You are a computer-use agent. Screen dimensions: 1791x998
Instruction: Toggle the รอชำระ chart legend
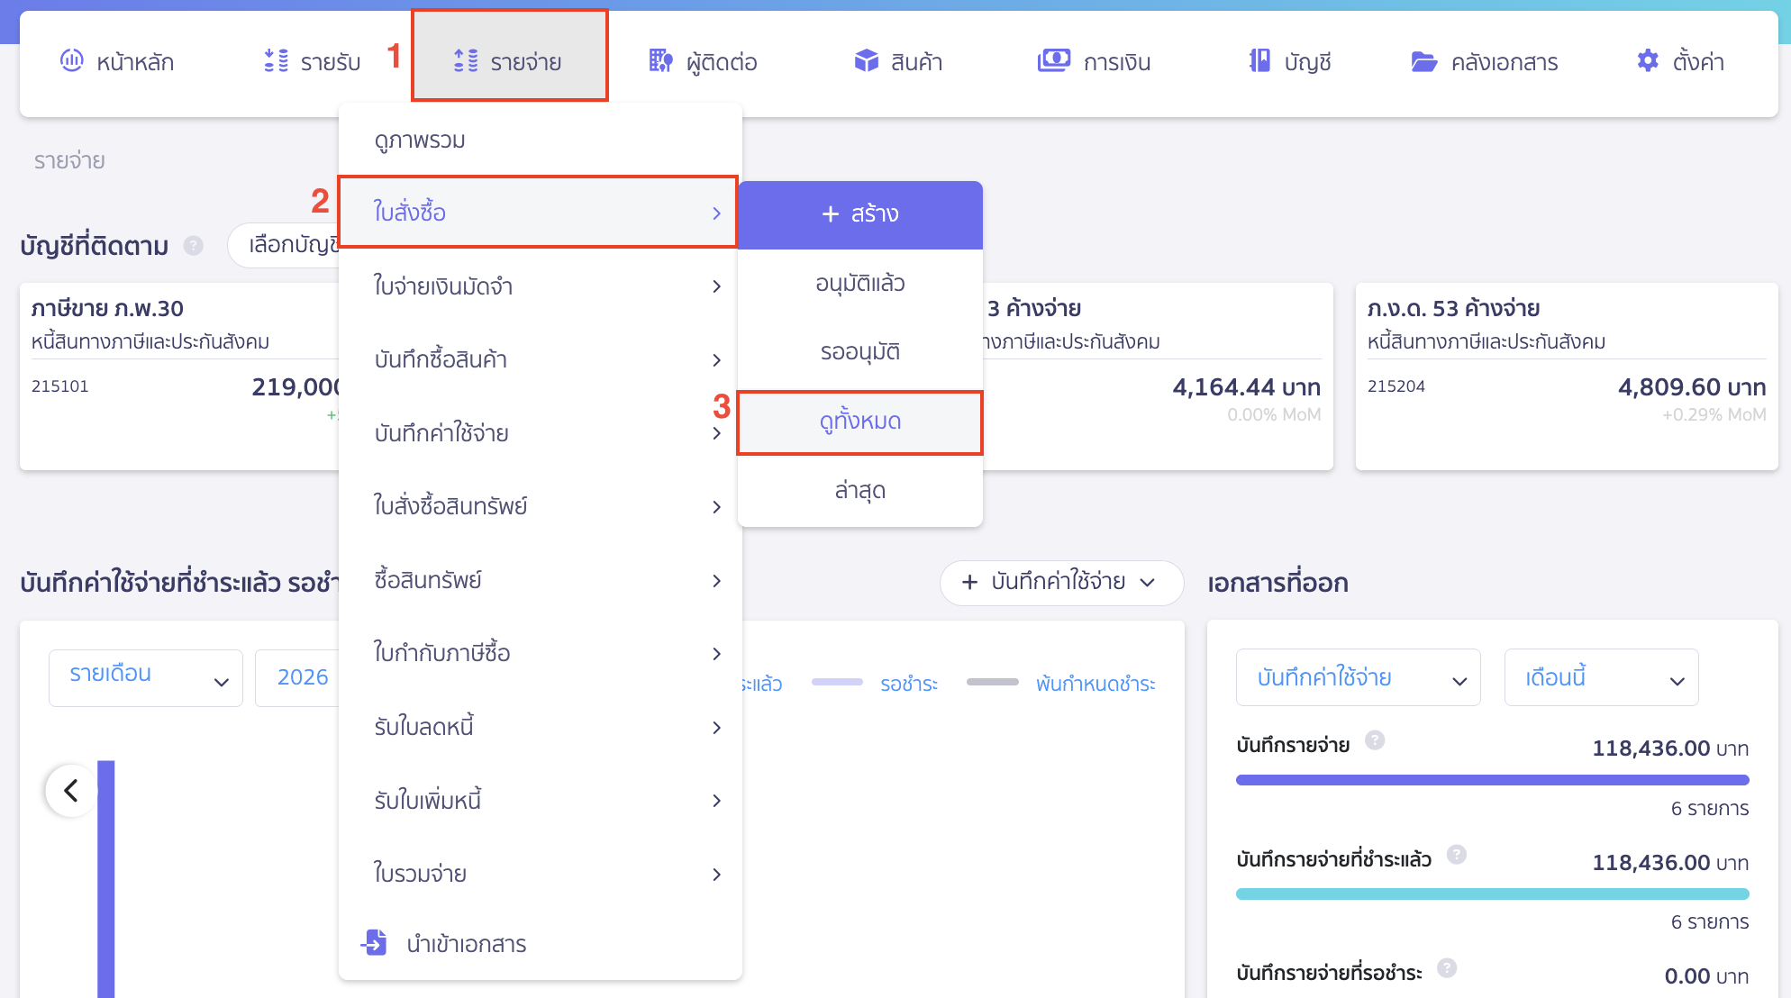click(x=910, y=683)
